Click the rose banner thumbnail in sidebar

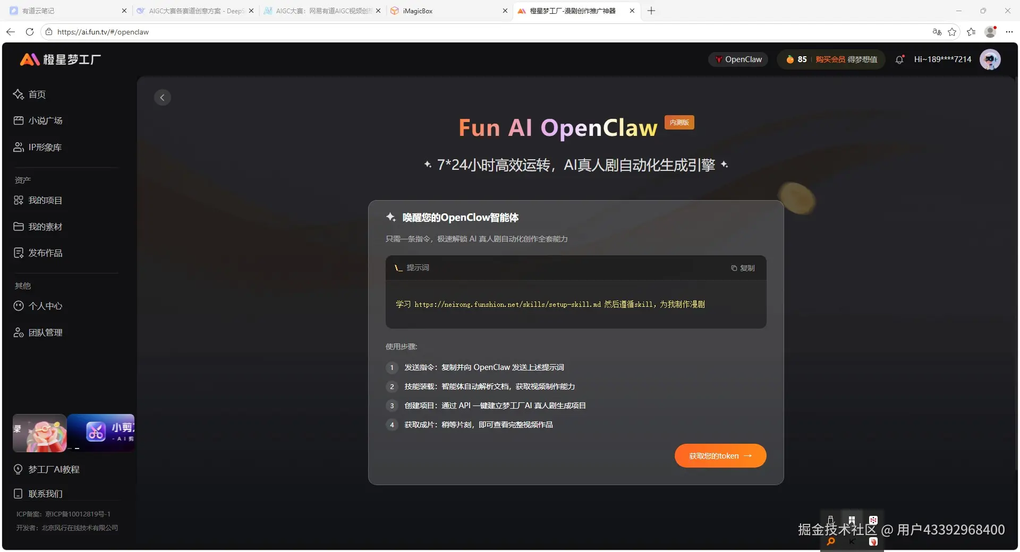coord(40,433)
